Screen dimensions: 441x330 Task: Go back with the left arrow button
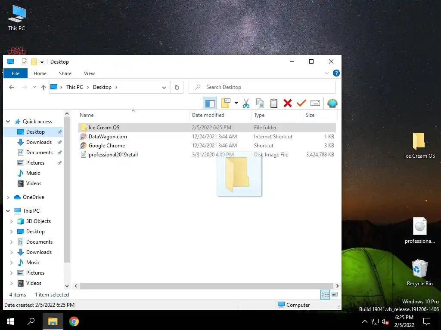pos(12,87)
